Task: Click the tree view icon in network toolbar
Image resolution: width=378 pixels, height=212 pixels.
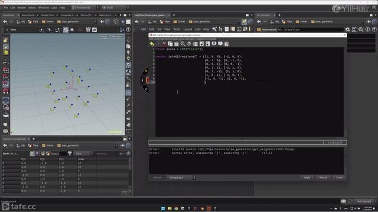Action: pyautogui.click(x=220, y=29)
